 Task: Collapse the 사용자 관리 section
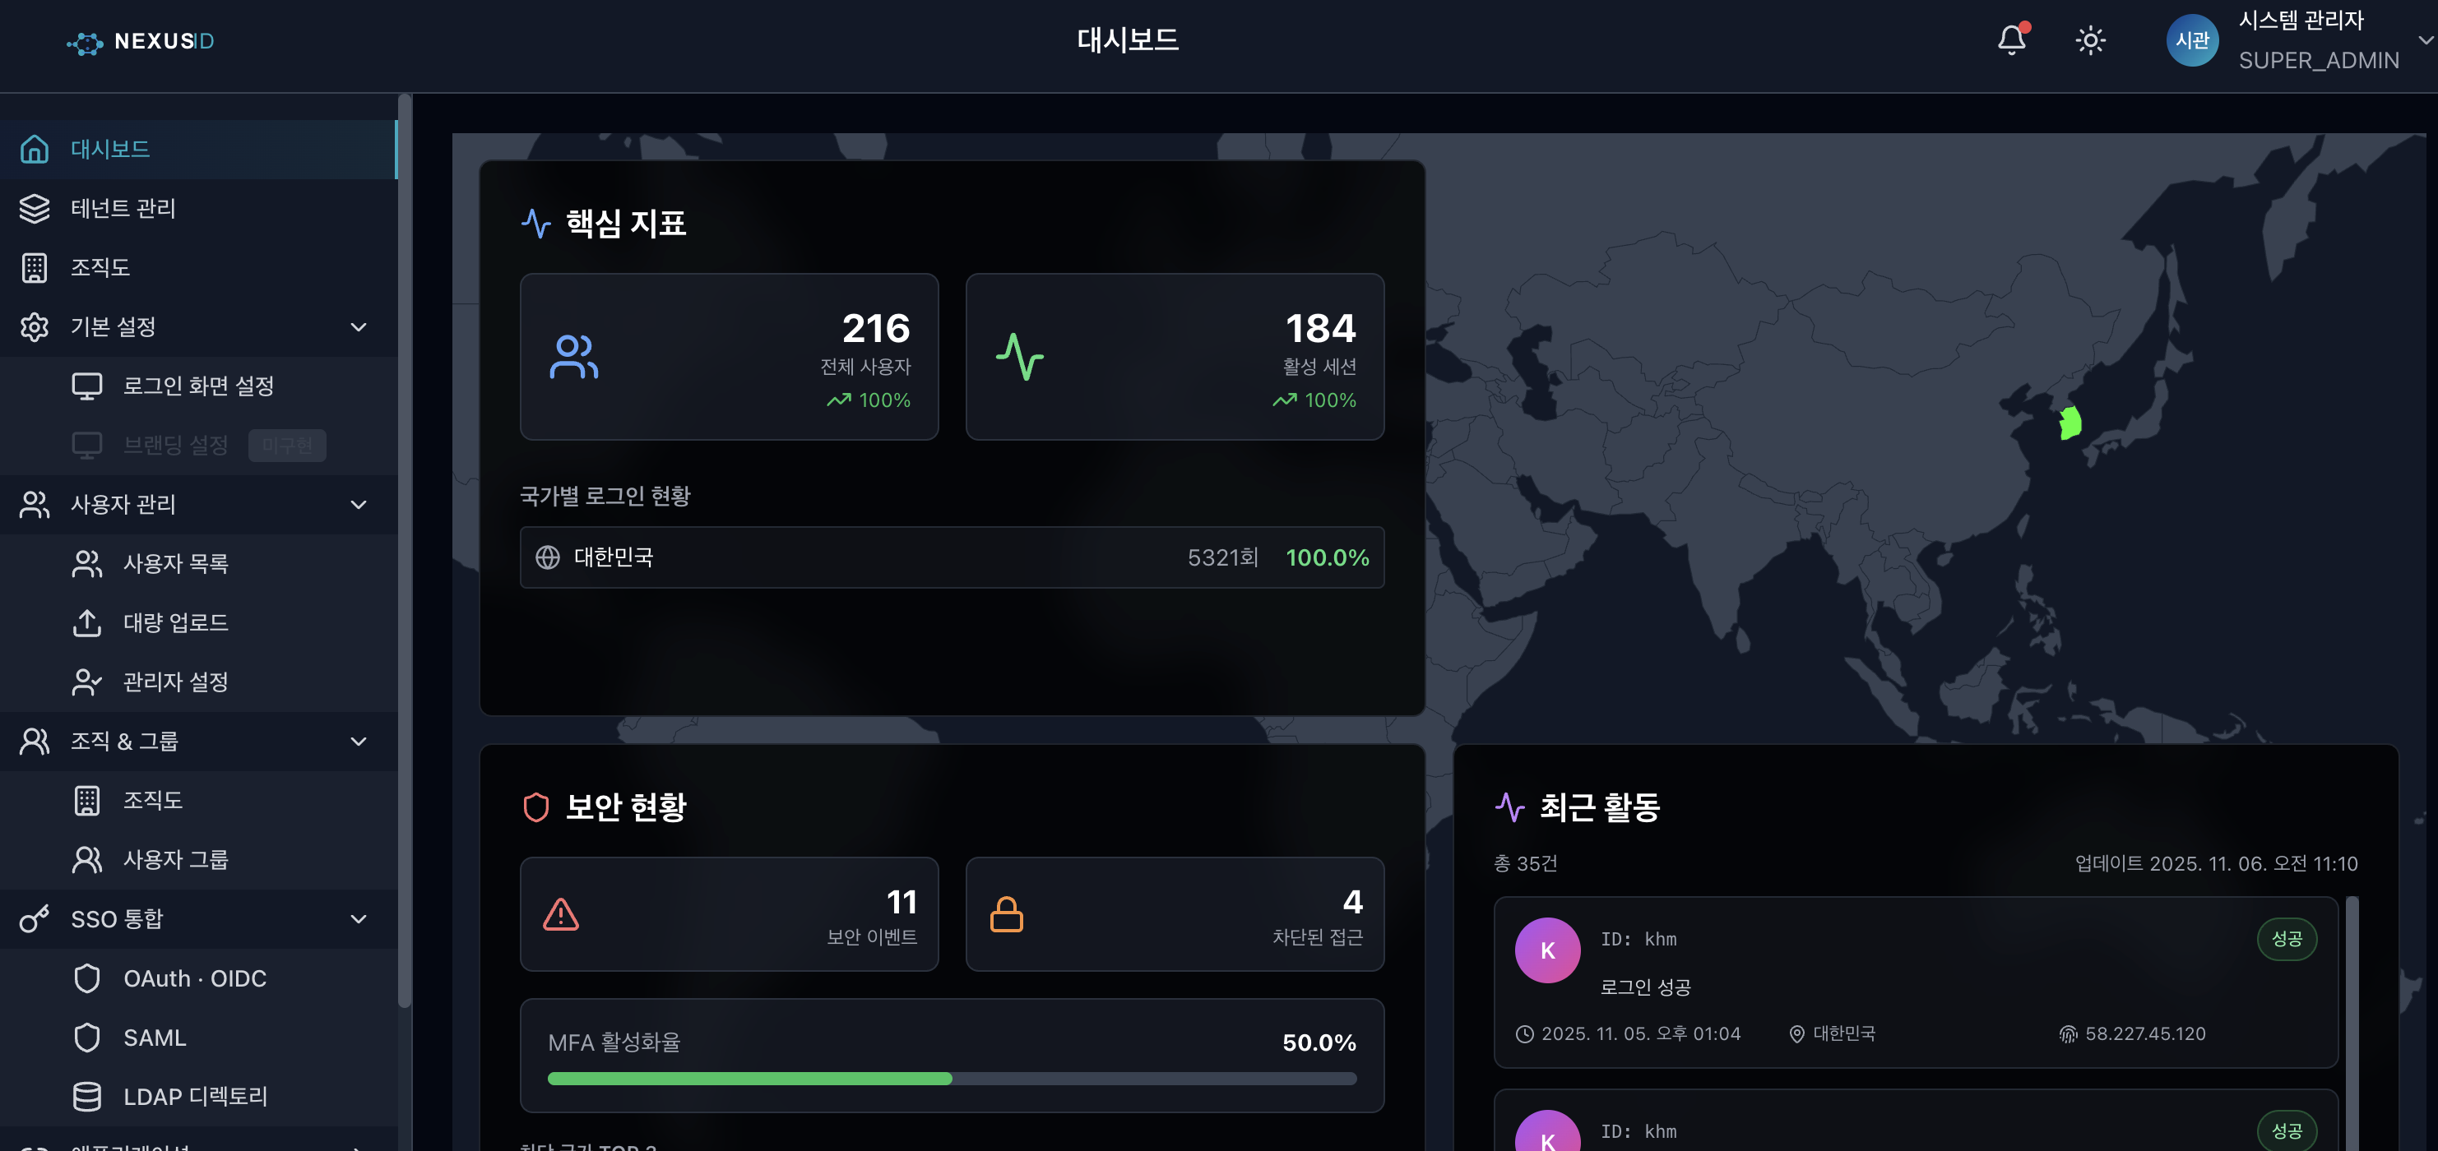click(x=358, y=504)
